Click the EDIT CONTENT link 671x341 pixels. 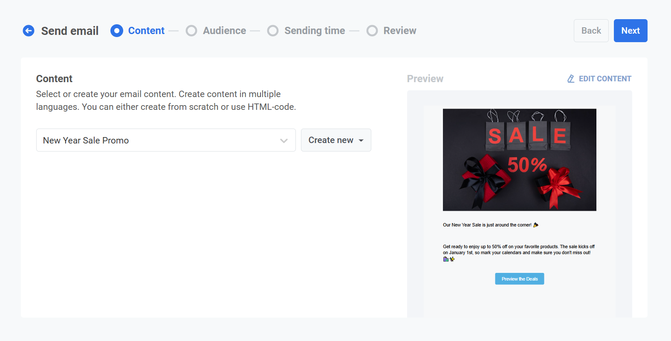[604, 79]
